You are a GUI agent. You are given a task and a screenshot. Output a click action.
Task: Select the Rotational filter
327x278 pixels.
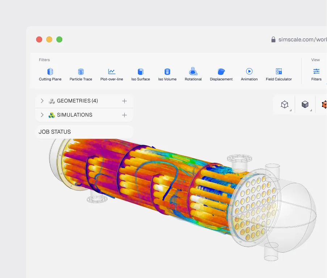point(193,75)
